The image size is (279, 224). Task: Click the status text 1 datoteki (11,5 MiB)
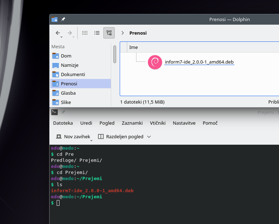(x=142, y=102)
